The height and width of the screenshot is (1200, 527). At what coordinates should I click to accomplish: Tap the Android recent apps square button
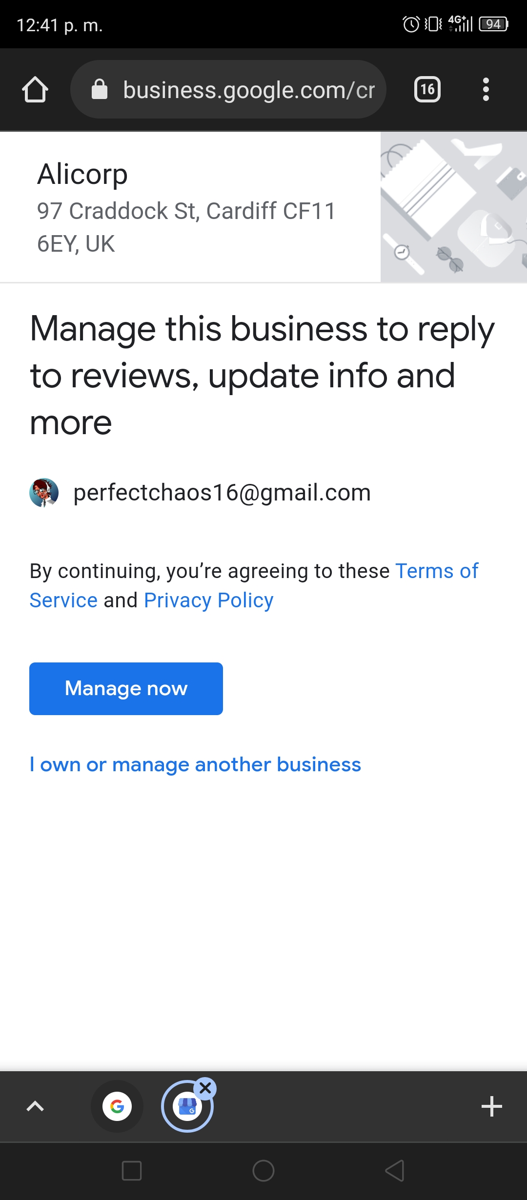pos(132,1171)
